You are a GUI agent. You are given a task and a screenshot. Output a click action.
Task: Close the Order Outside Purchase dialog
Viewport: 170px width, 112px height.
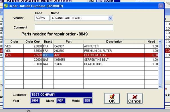161,6
